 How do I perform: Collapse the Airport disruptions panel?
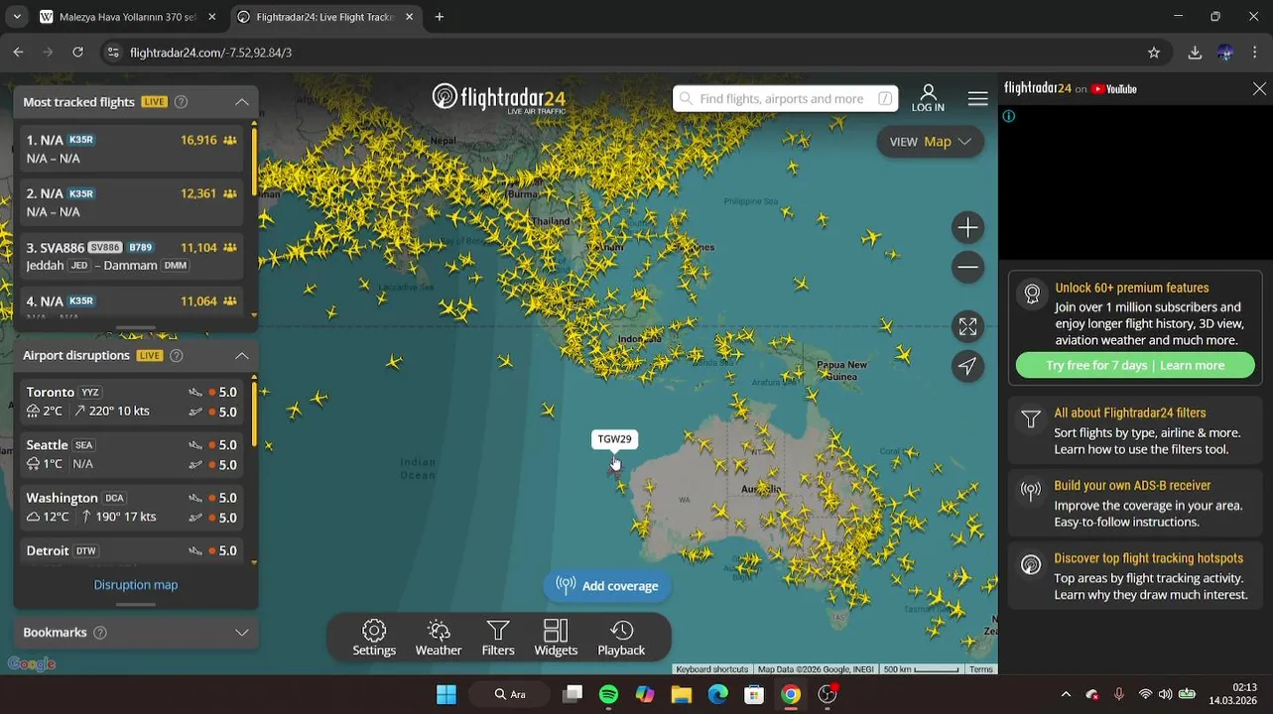point(241,355)
